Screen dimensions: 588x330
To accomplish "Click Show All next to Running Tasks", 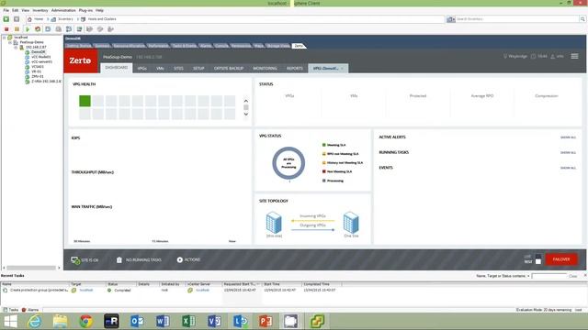I will click(x=568, y=153).
